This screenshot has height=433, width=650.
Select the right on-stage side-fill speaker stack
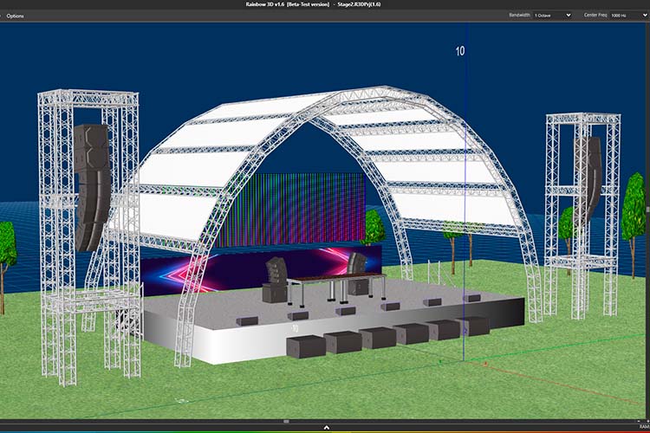357,273
